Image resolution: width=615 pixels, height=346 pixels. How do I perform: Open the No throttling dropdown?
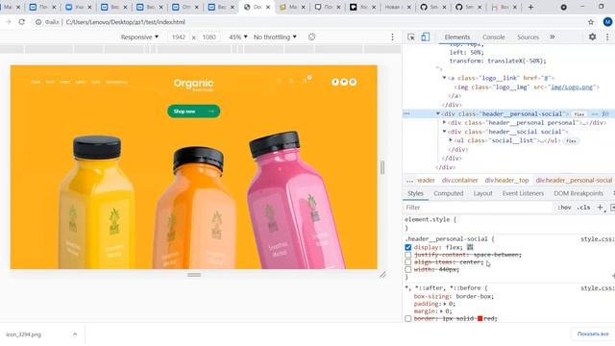tap(275, 37)
